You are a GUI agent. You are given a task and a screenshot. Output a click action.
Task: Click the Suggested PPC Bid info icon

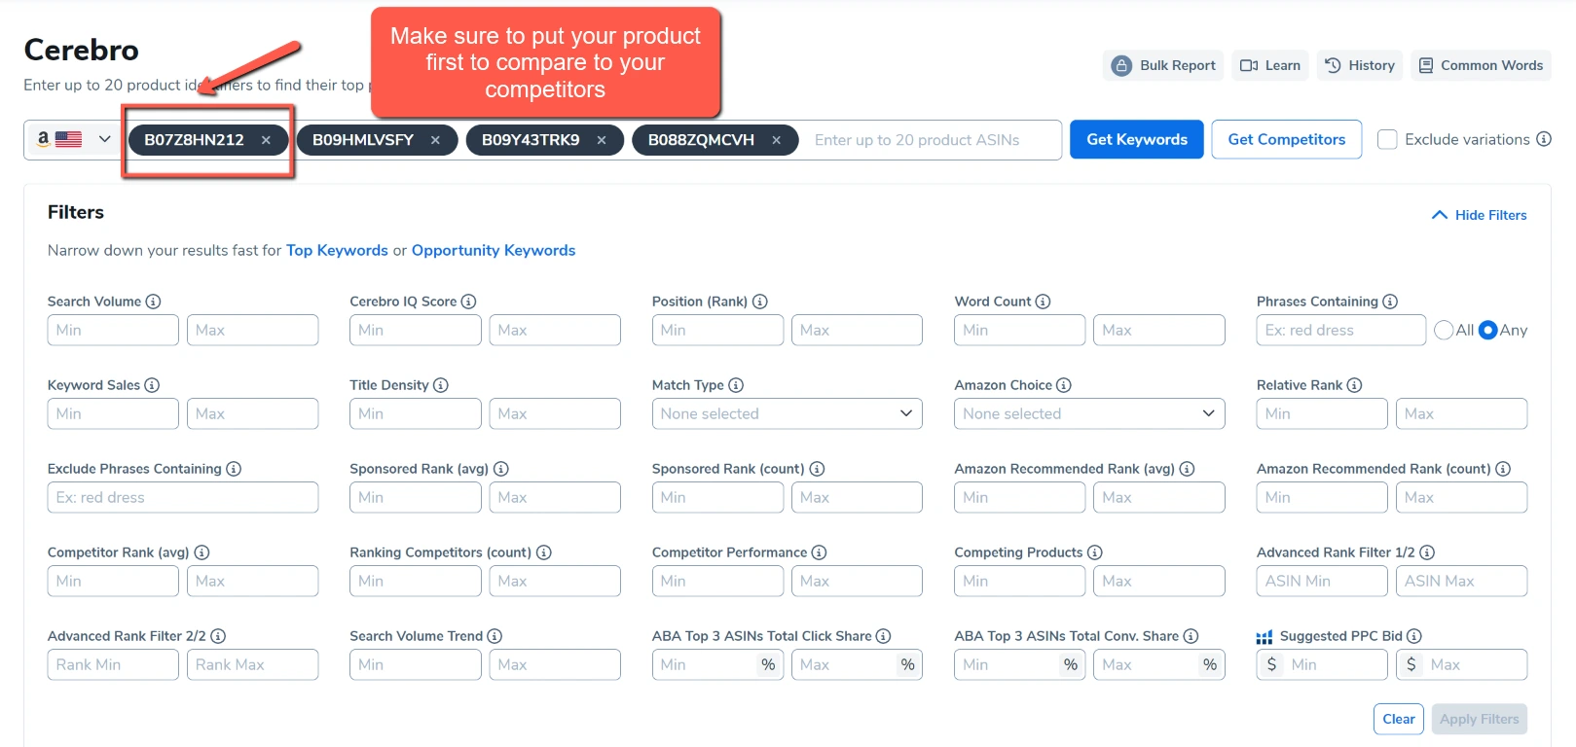pyautogui.click(x=1414, y=636)
